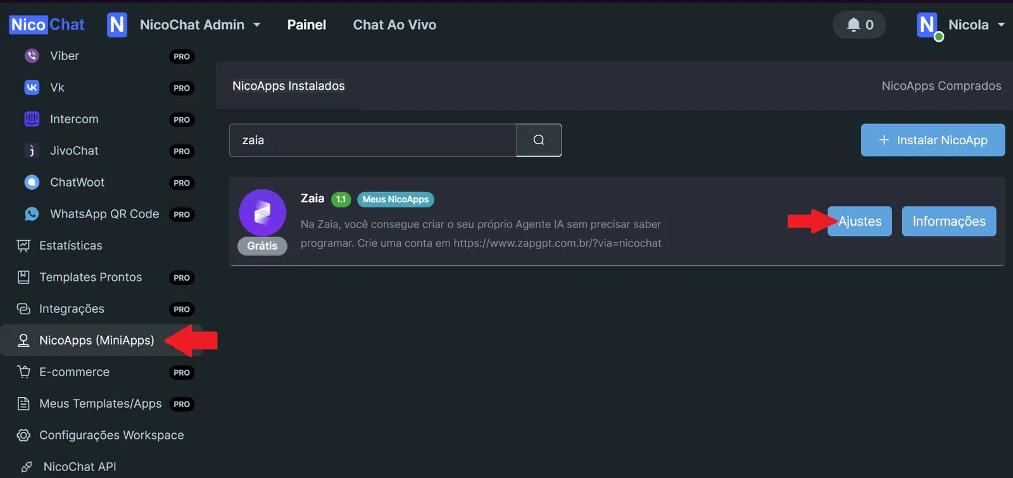
Task: Select the NicoApps Instalados tab
Action: [288, 85]
